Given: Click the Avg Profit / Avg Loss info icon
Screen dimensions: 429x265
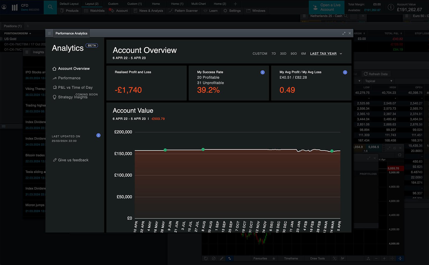Looking at the screenshot, I should 345,72.
